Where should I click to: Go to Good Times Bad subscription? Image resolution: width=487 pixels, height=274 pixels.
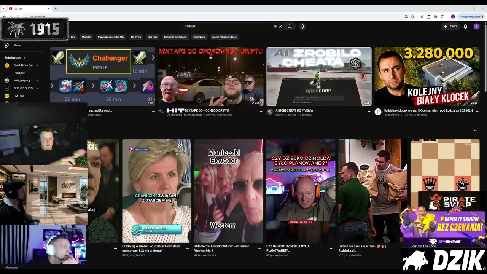pyautogui.click(x=24, y=65)
